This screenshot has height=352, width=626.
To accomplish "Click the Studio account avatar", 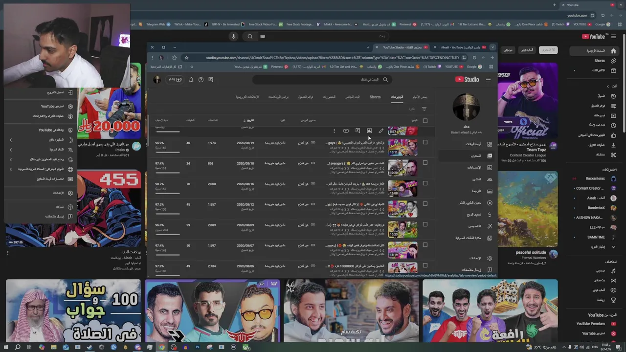I will click(x=156, y=80).
